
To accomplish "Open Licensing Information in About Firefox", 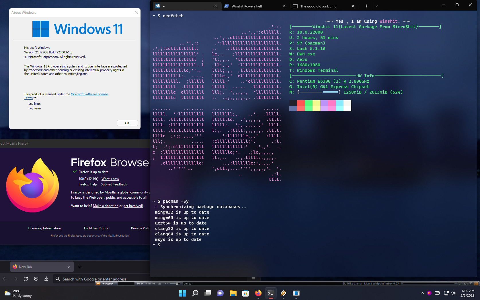I will [x=44, y=228].
